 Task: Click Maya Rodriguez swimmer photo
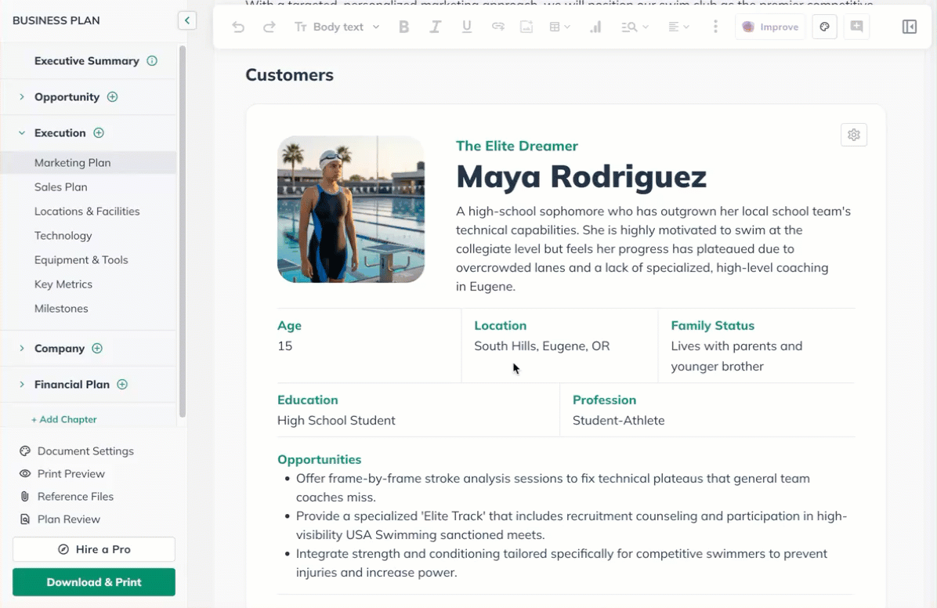click(351, 209)
